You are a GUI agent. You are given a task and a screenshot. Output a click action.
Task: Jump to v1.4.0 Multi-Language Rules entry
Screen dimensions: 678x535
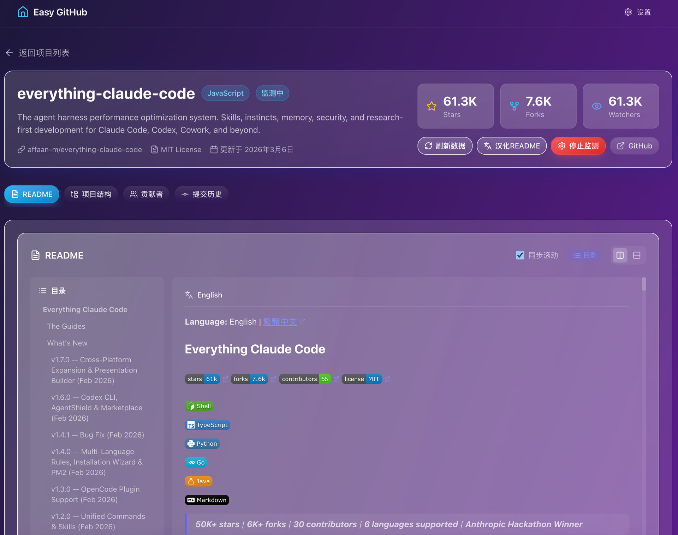97,462
